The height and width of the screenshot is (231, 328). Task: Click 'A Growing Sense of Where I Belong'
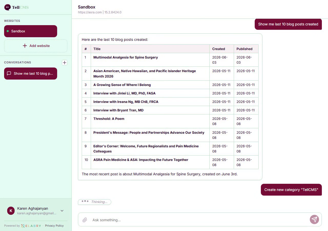click(122, 85)
